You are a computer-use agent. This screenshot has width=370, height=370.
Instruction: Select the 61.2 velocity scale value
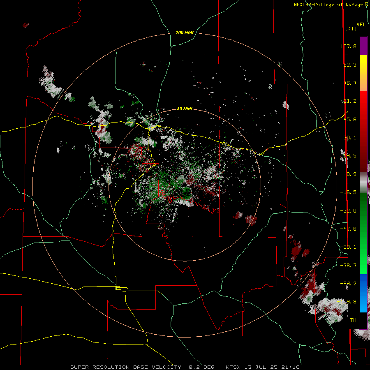(350, 101)
